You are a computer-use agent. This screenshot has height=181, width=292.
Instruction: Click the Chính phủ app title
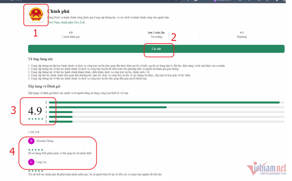click(58, 11)
